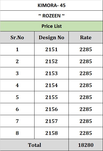Select the green Price List header
The image size is (103, 151).
[x=51, y=26]
